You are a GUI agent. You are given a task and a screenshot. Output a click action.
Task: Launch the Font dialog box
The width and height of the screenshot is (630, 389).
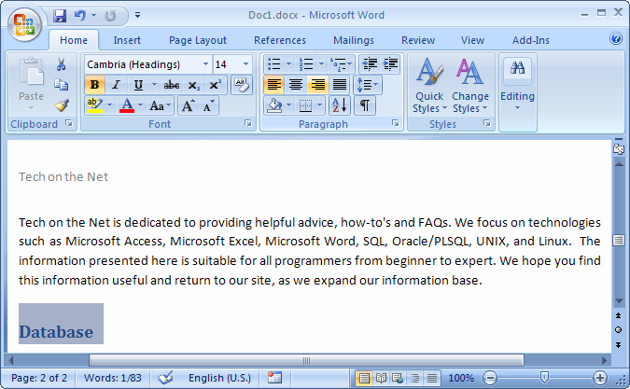248,123
